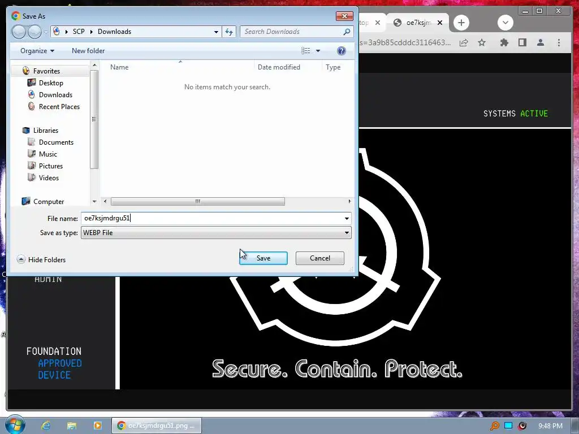Close the Save As dialog
The height and width of the screenshot is (434, 579).
coord(344,16)
